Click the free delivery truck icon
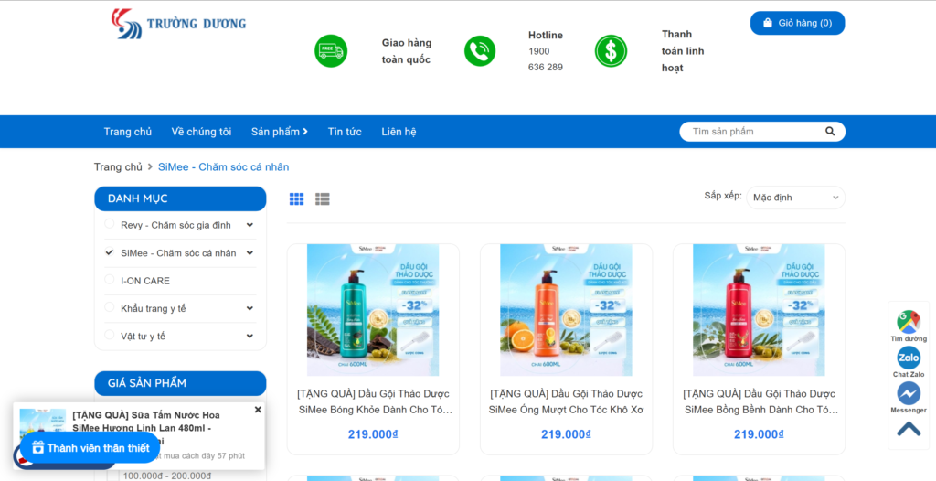This screenshot has width=936, height=481. [331, 51]
